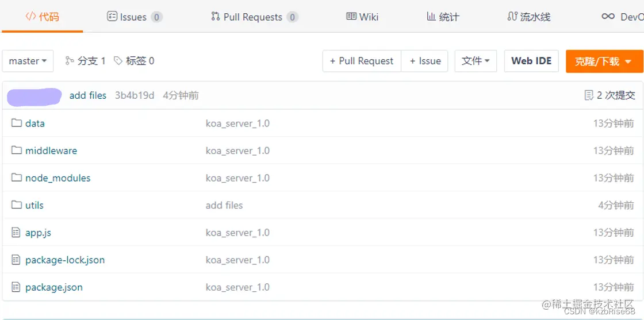644x320 pixels.
Task: Open the 克隆/下载 clone download menu
Action: [x=604, y=61]
